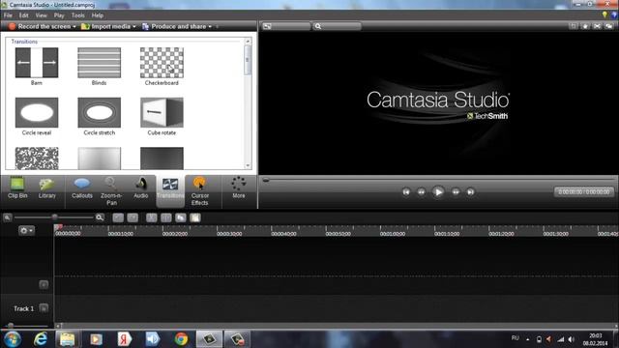Open the View menu
The width and height of the screenshot is (619, 348).
pos(41,15)
